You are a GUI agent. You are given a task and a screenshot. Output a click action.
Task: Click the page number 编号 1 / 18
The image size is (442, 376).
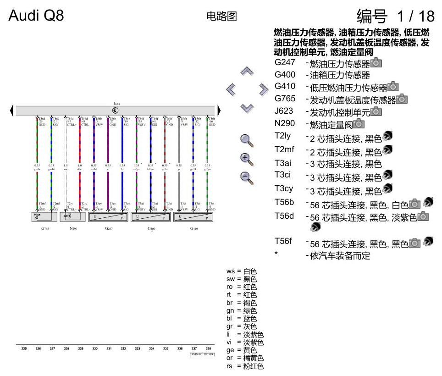click(x=396, y=16)
